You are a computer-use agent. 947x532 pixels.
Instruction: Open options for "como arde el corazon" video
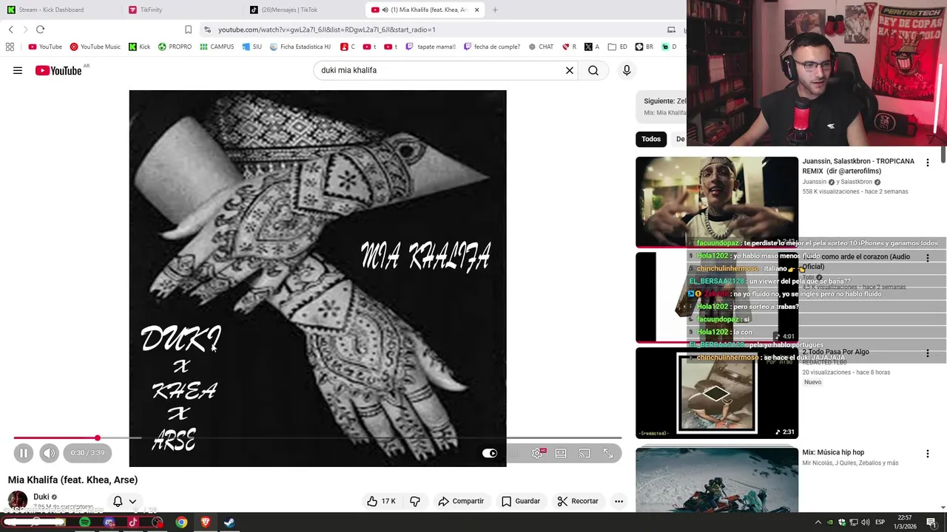tap(928, 257)
